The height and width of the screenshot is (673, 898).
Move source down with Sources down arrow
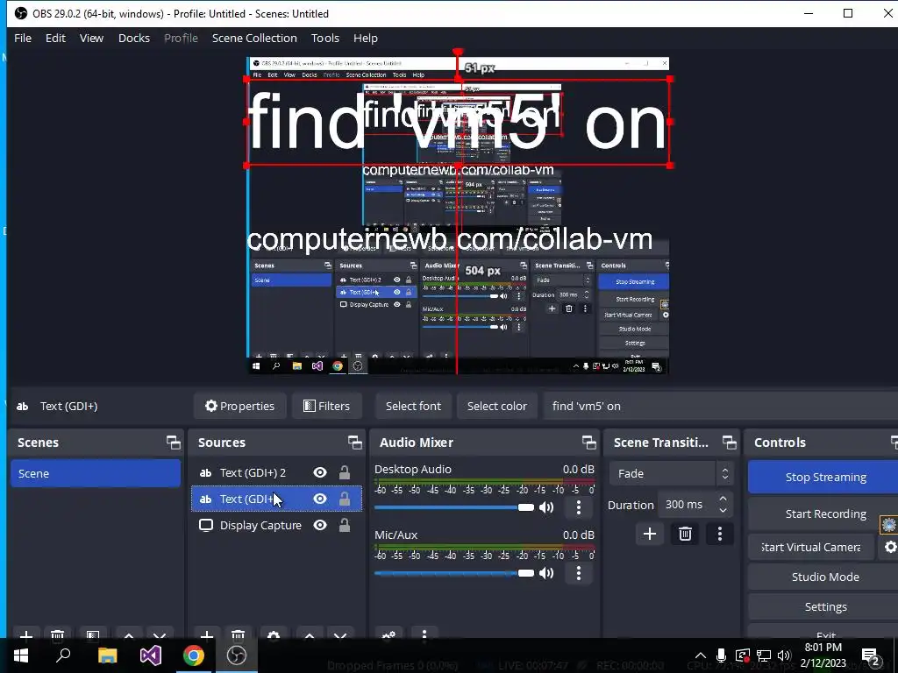pyautogui.click(x=340, y=634)
